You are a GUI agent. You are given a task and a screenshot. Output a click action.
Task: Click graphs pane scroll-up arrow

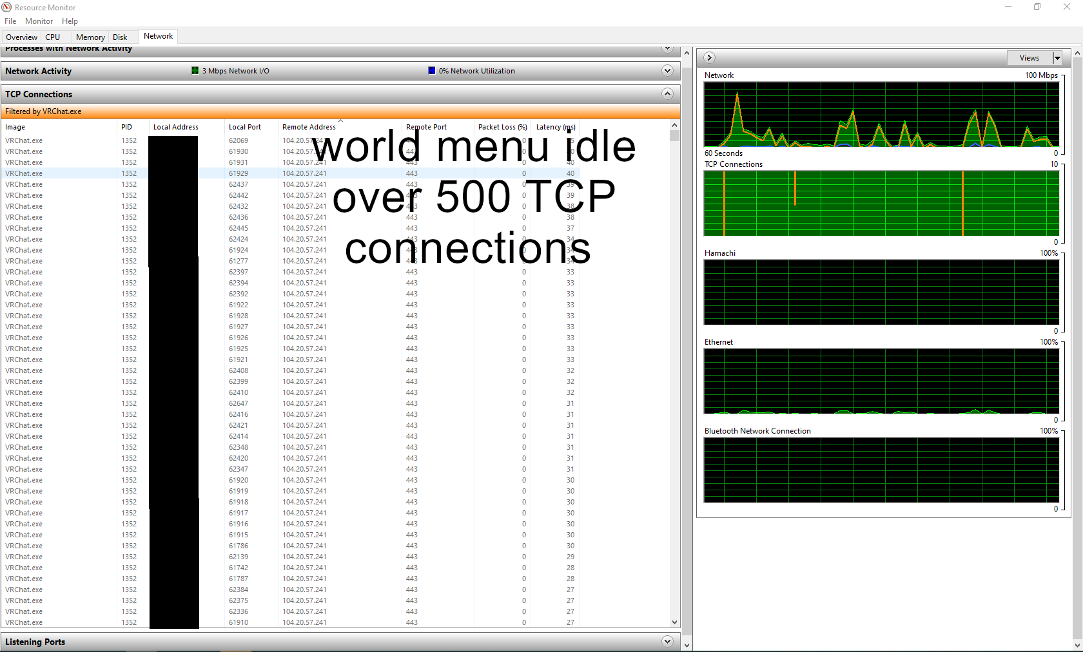pyautogui.click(x=1077, y=53)
